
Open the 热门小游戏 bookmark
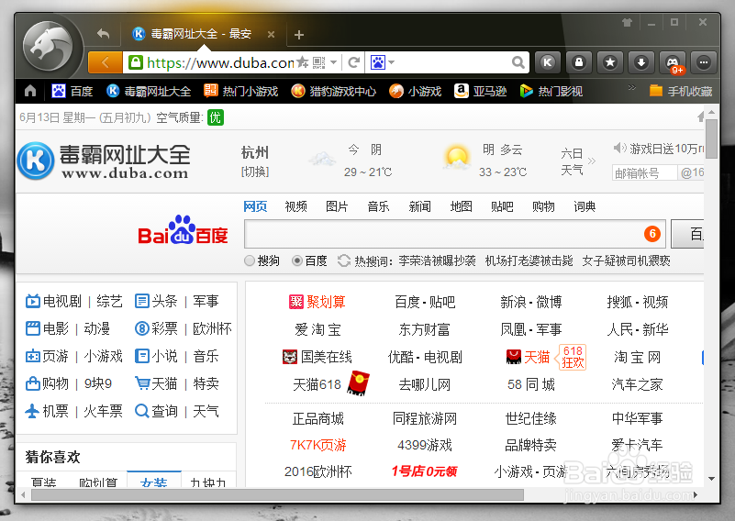pyautogui.click(x=241, y=91)
